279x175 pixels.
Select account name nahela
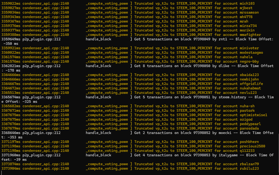pyautogui.click(x=246, y=57)
